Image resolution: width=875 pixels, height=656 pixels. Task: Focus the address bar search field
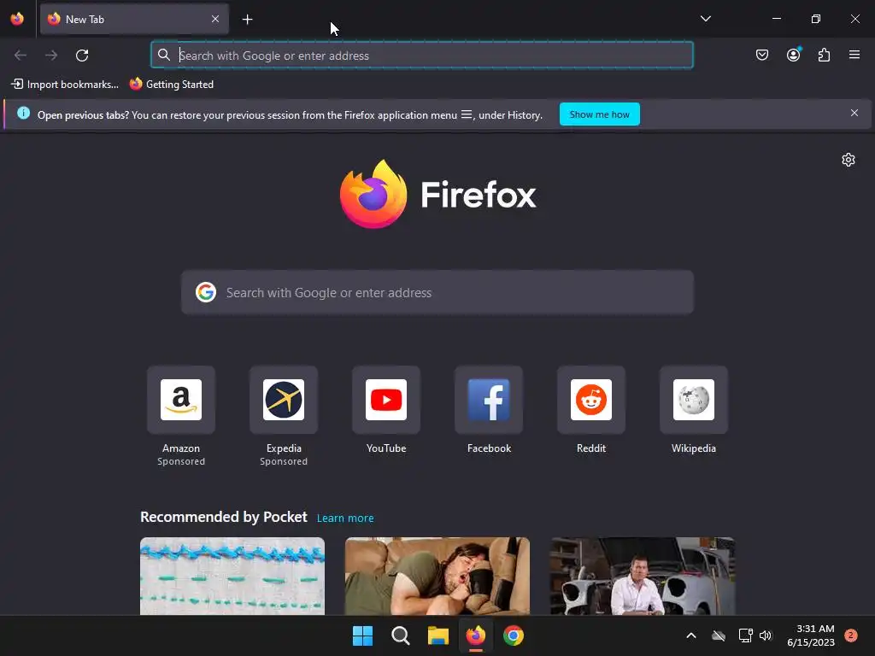422,56
